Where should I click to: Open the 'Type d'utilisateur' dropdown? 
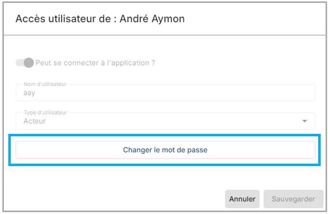click(x=165, y=121)
